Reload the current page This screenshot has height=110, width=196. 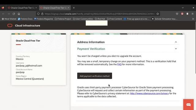(14, 14)
